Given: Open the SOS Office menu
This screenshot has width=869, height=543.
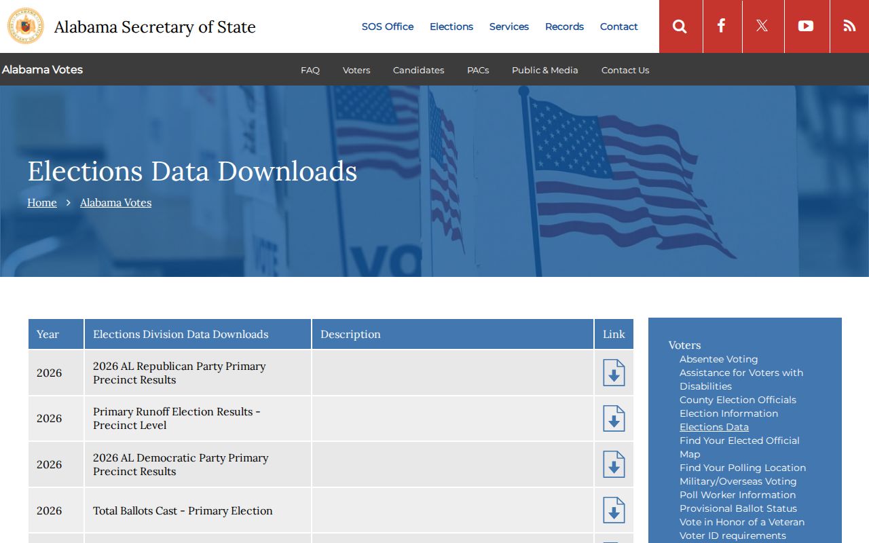Looking at the screenshot, I should 387,26.
